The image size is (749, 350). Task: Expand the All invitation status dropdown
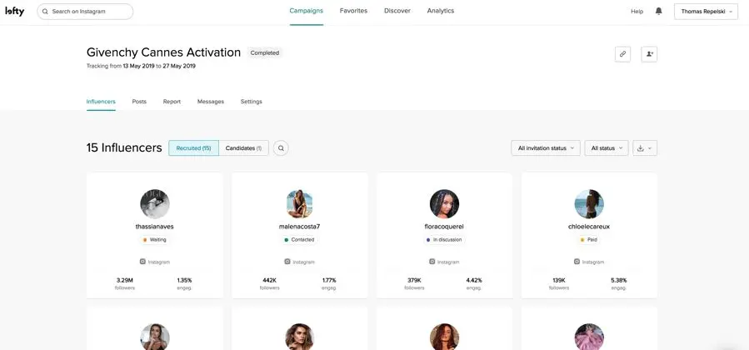coord(546,148)
